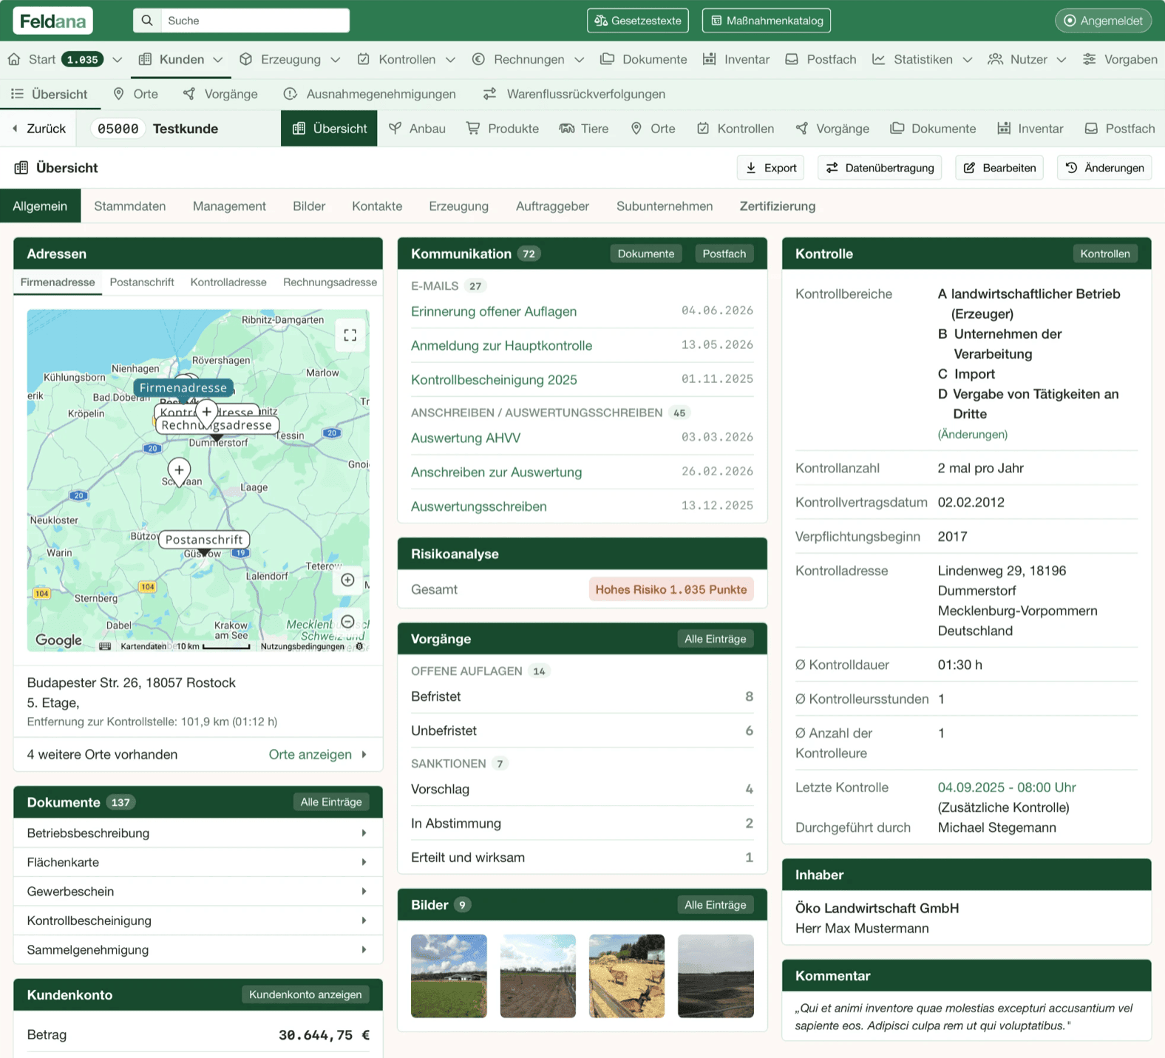Open Postfach in the main navigation
The height and width of the screenshot is (1058, 1165).
(821, 59)
